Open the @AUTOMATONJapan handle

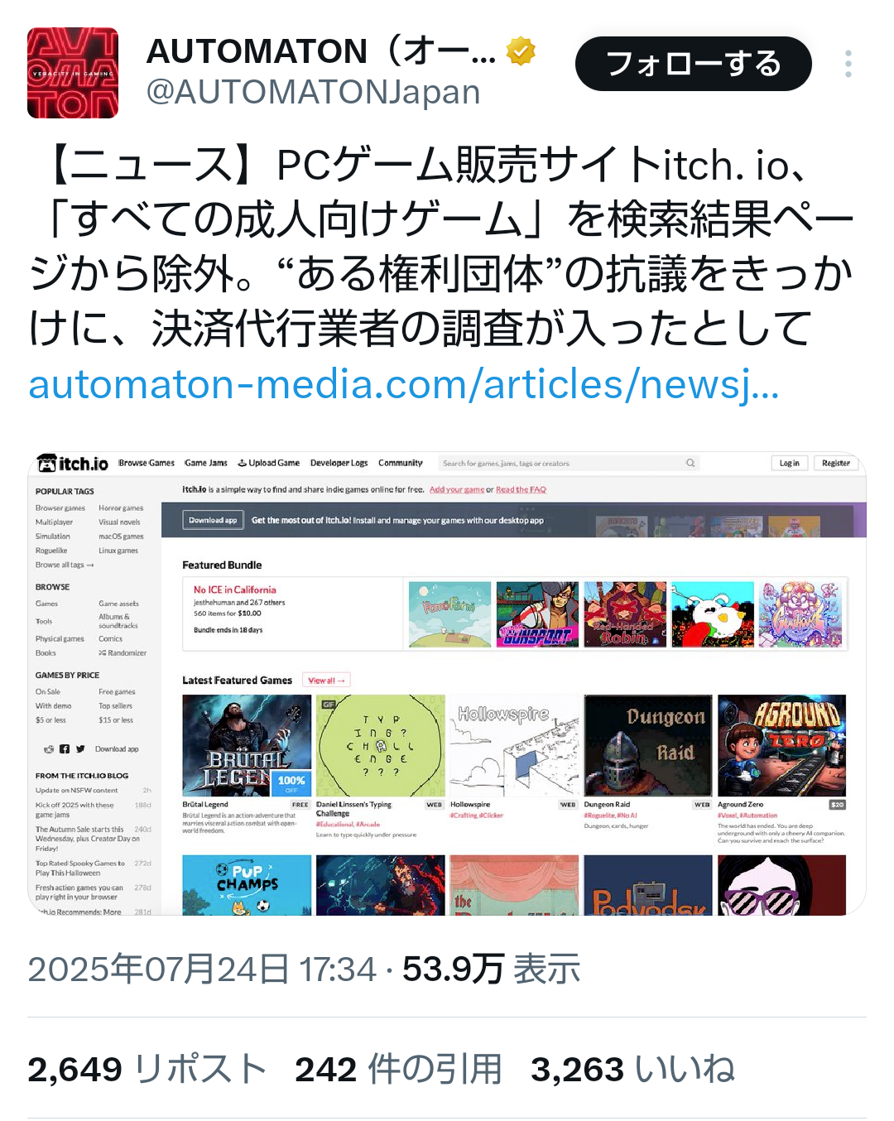click(x=313, y=92)
